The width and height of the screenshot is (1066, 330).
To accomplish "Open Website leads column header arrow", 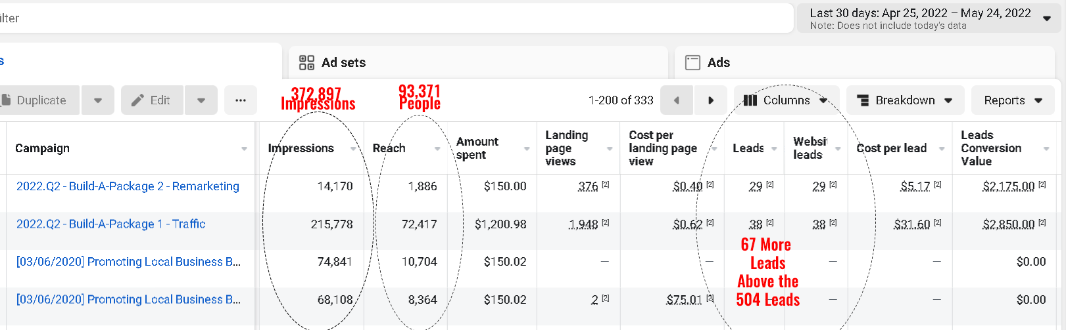I will click(838, 149).
